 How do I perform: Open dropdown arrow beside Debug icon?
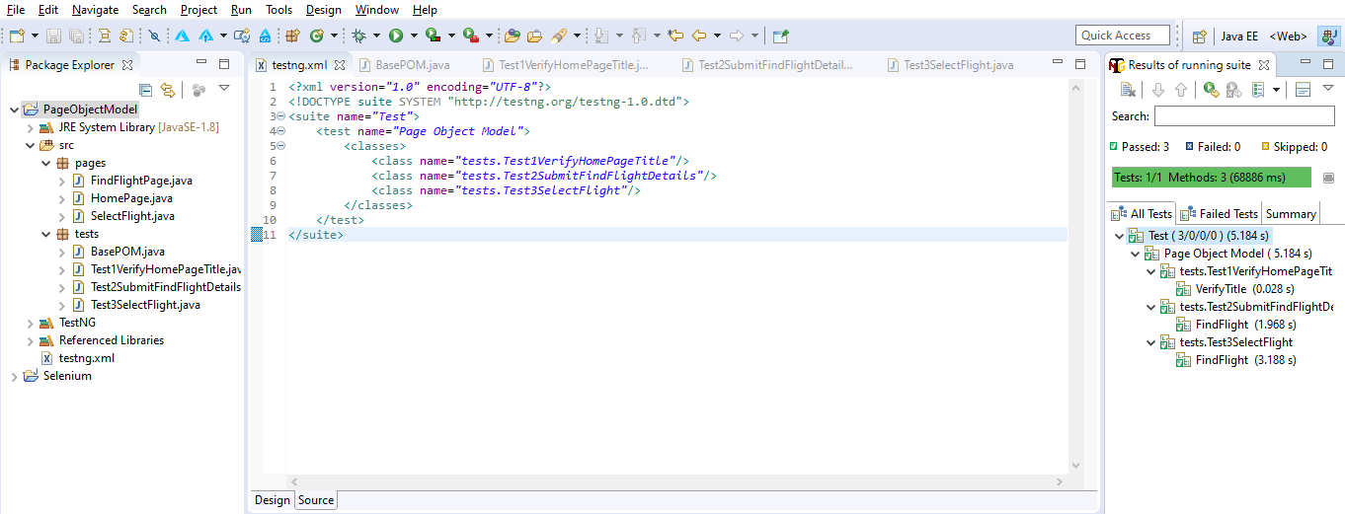click(377, 36)
